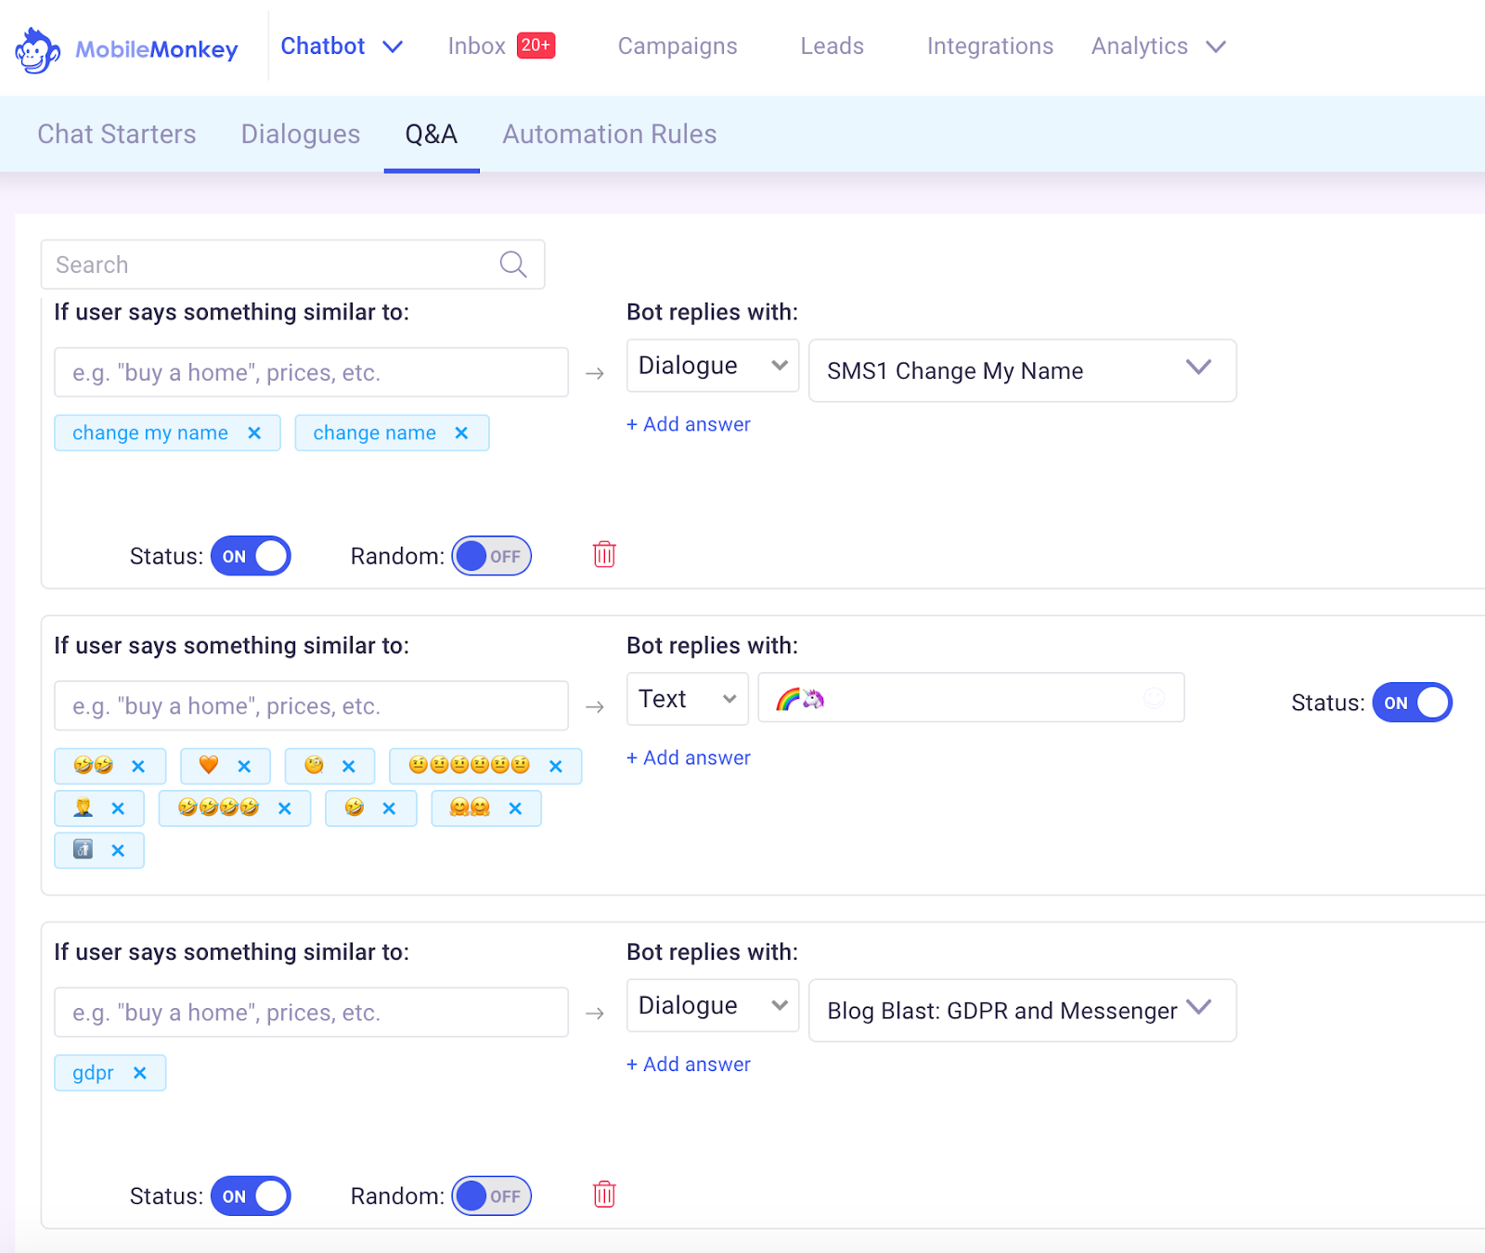
Task: Turn off Status for the change-name rule
Action: pos(251,556)
